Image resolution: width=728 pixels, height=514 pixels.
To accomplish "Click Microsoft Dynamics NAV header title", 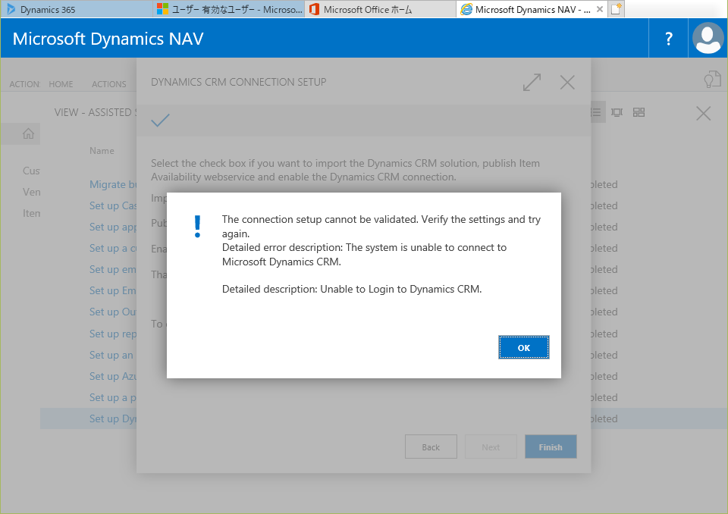I will click(x=108, y=39).
